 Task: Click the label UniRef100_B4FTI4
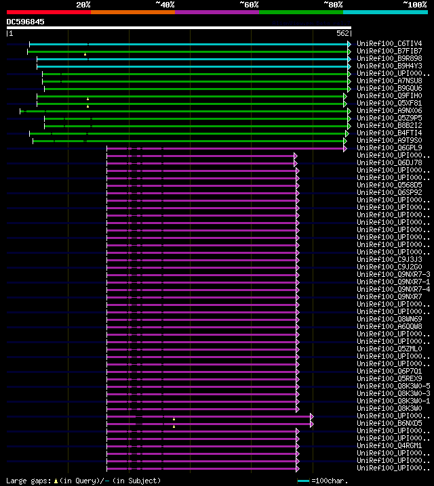coord(389,133)
